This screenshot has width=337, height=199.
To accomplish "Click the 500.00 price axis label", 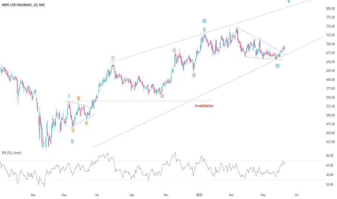I will click(x=330, y=115).
